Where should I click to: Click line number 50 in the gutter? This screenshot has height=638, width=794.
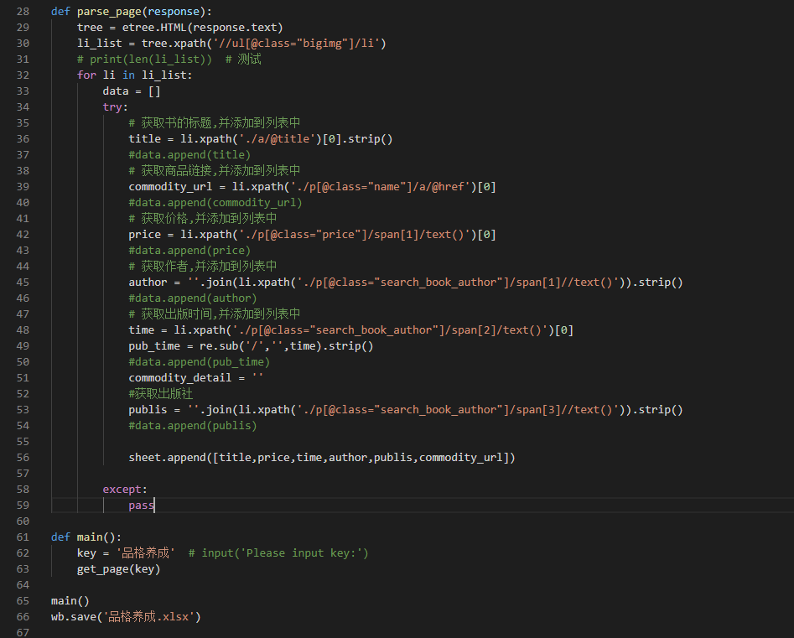(x=23, y=362)
